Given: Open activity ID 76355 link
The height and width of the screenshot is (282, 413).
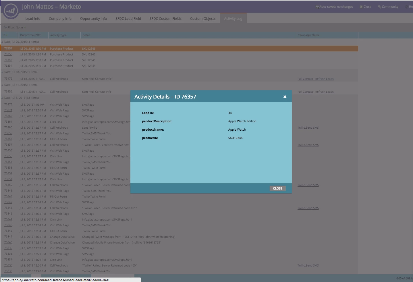Looking at the screenshot, I should tap(8, 60).
